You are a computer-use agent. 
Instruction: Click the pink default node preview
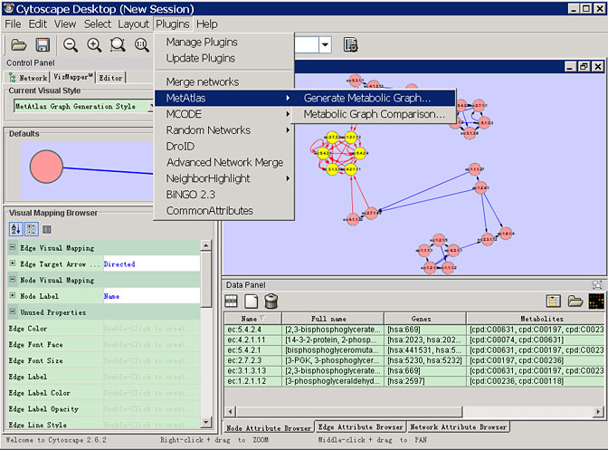(49, 168)
